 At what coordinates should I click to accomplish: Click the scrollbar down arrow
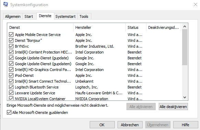pos(185,97)
